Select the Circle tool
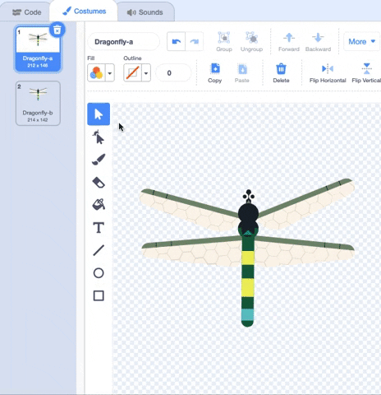This screenshot has width=381, height=395. pos(99,273)
